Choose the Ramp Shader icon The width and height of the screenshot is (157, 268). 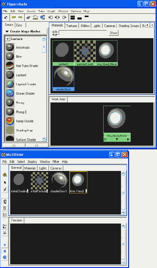pos(10,121)
